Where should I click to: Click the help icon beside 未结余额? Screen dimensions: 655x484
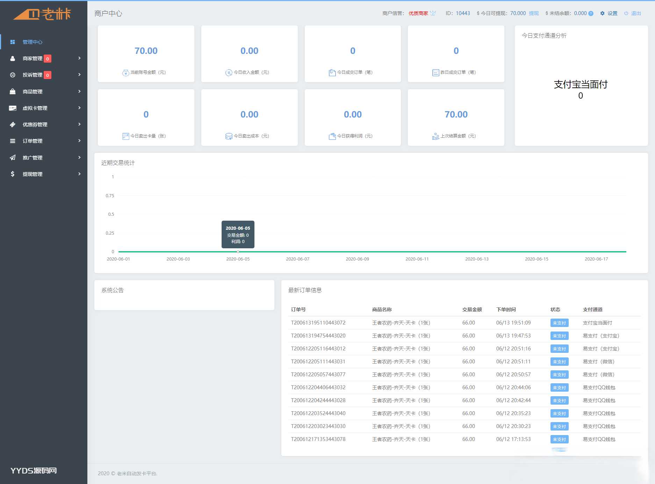[x=591, y=14]
